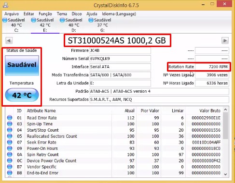This screenshot has height=183, width=235.
Task: Click the 7200 RPM rotation rate value
Action: (x=212, y=67)
